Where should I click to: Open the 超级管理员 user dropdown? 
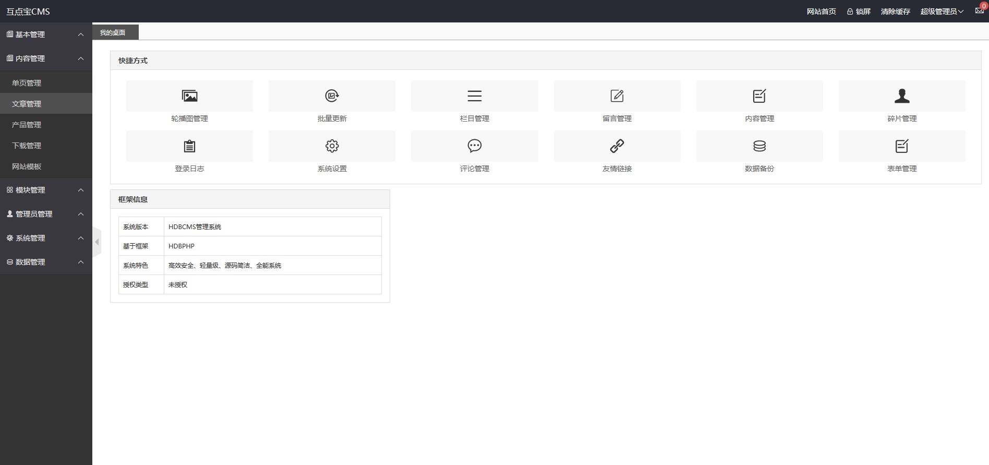(x=942, y=11)
